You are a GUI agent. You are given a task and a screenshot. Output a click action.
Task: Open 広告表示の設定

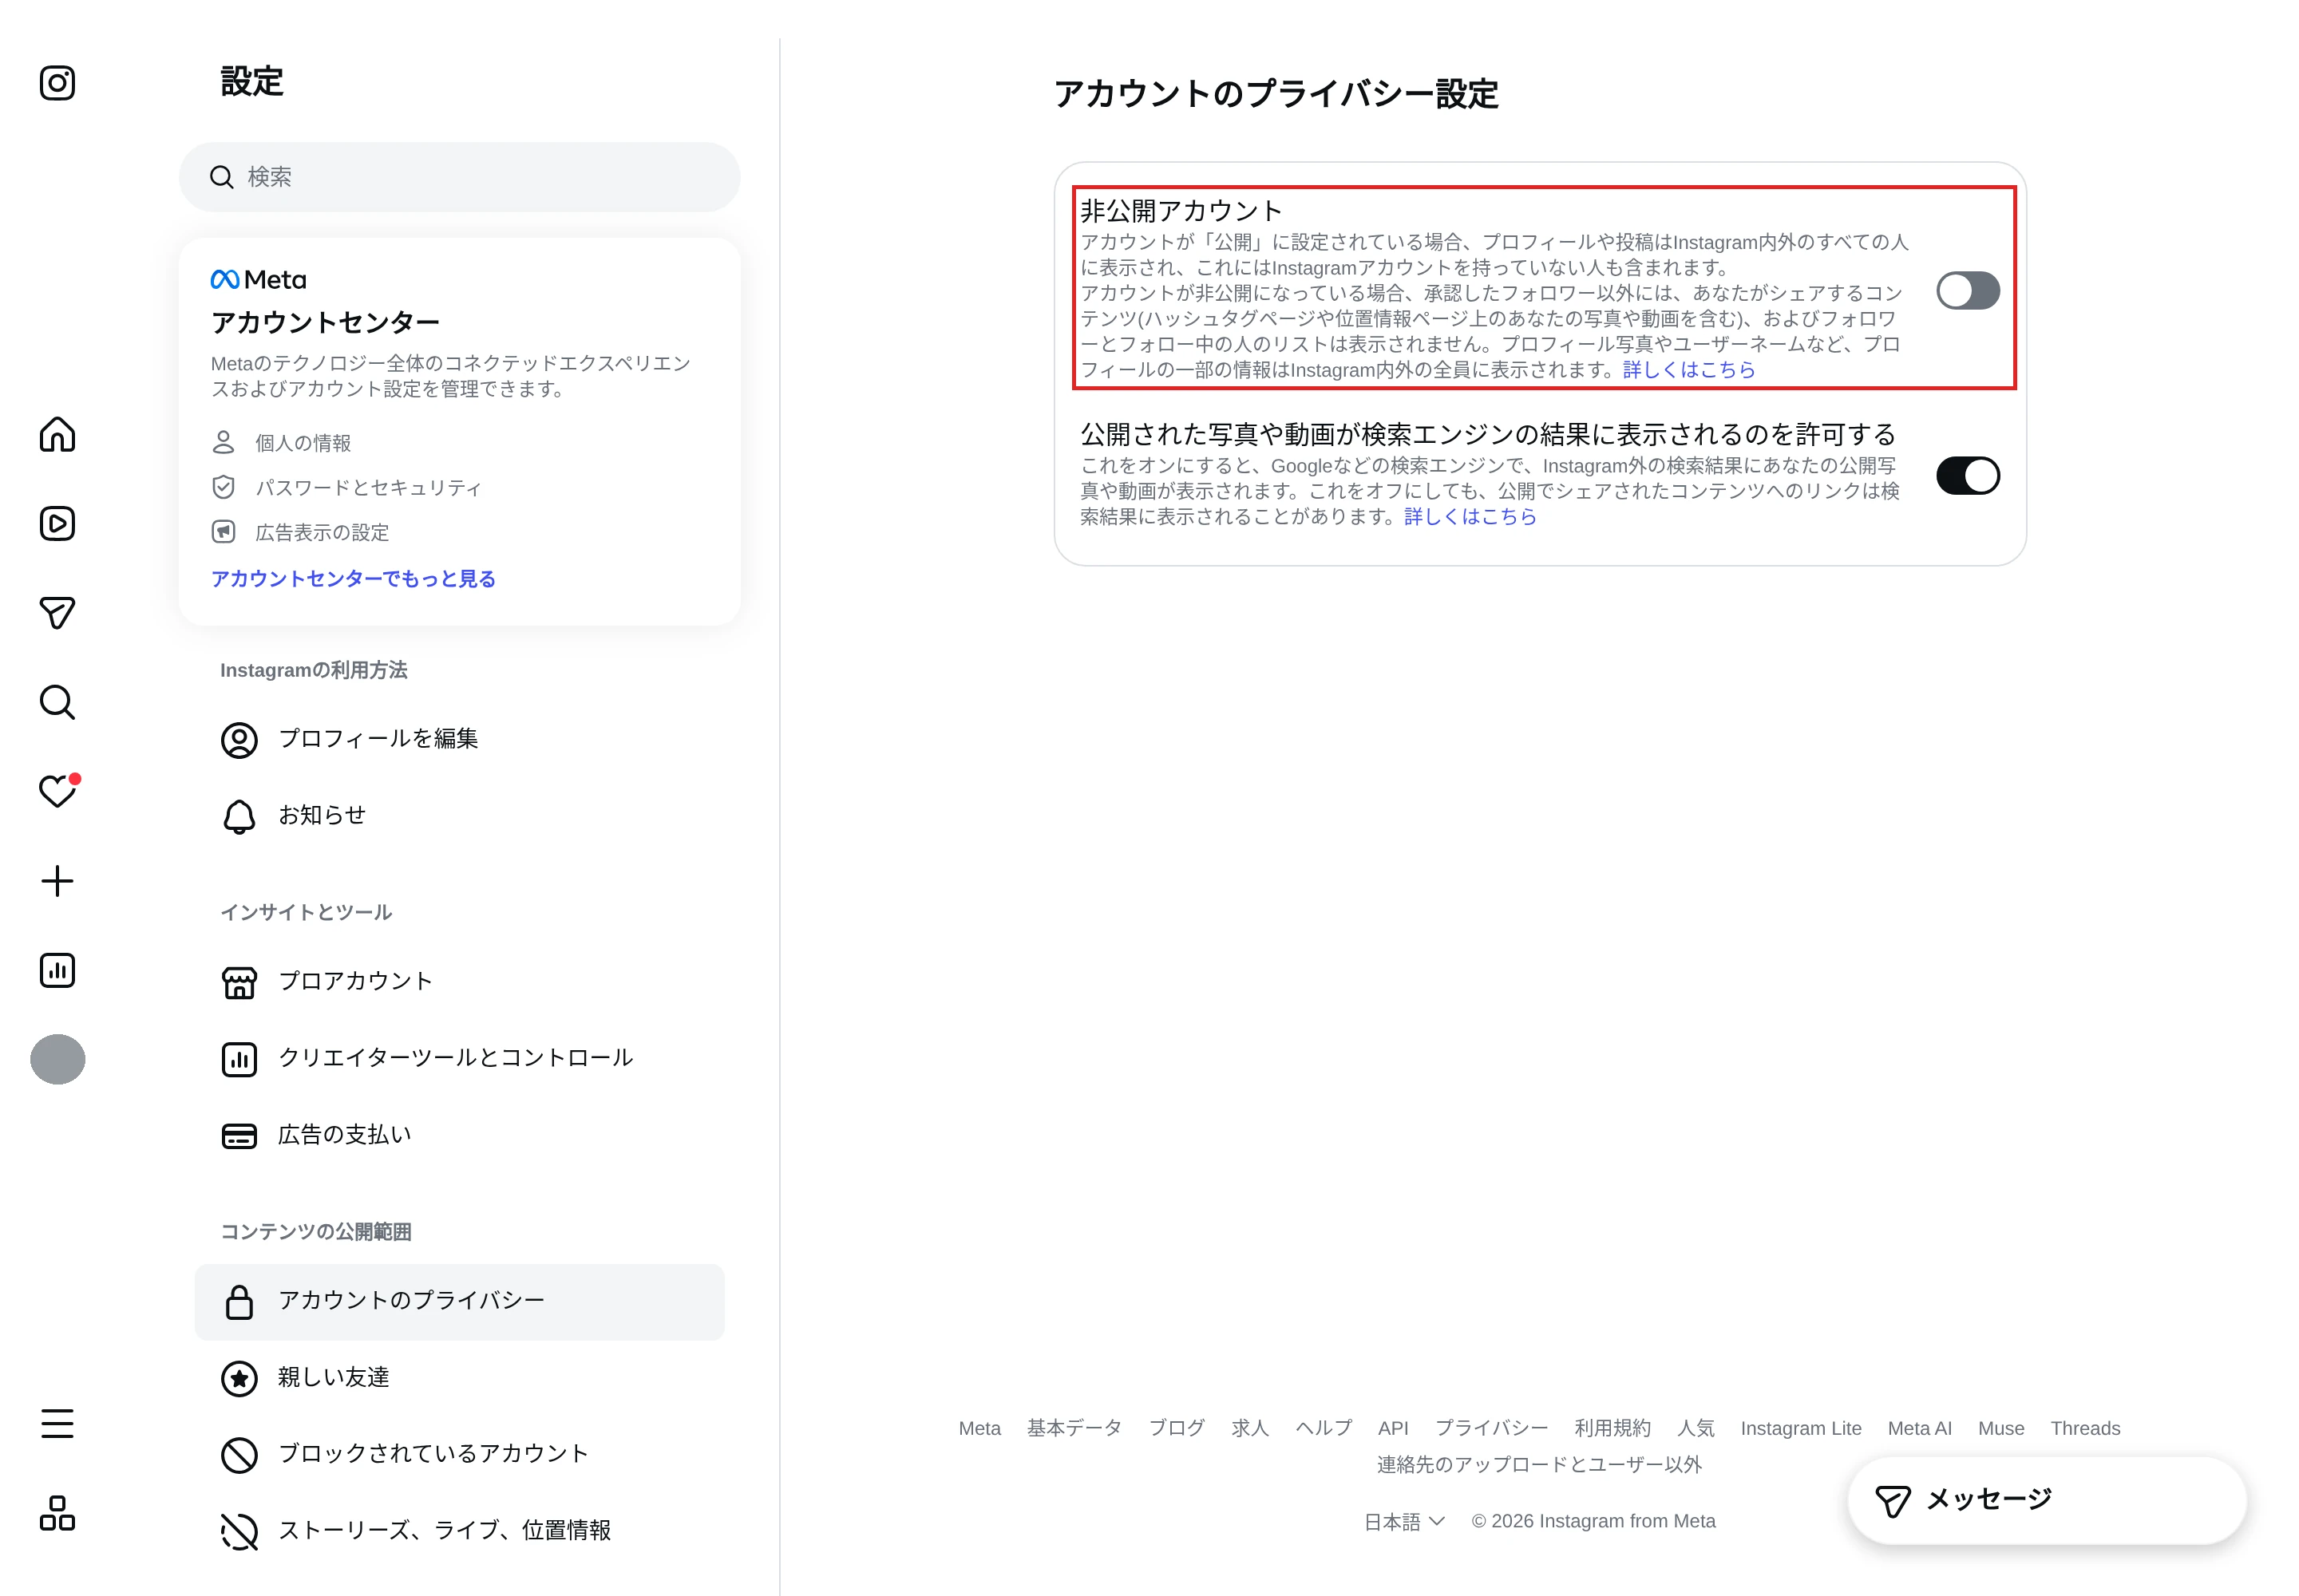click(301, 533)
